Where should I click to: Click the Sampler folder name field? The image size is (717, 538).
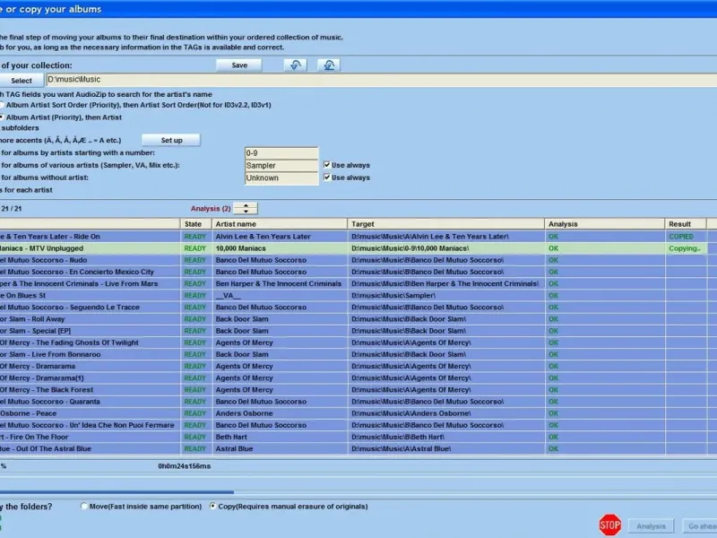click(x=281, y=166)
